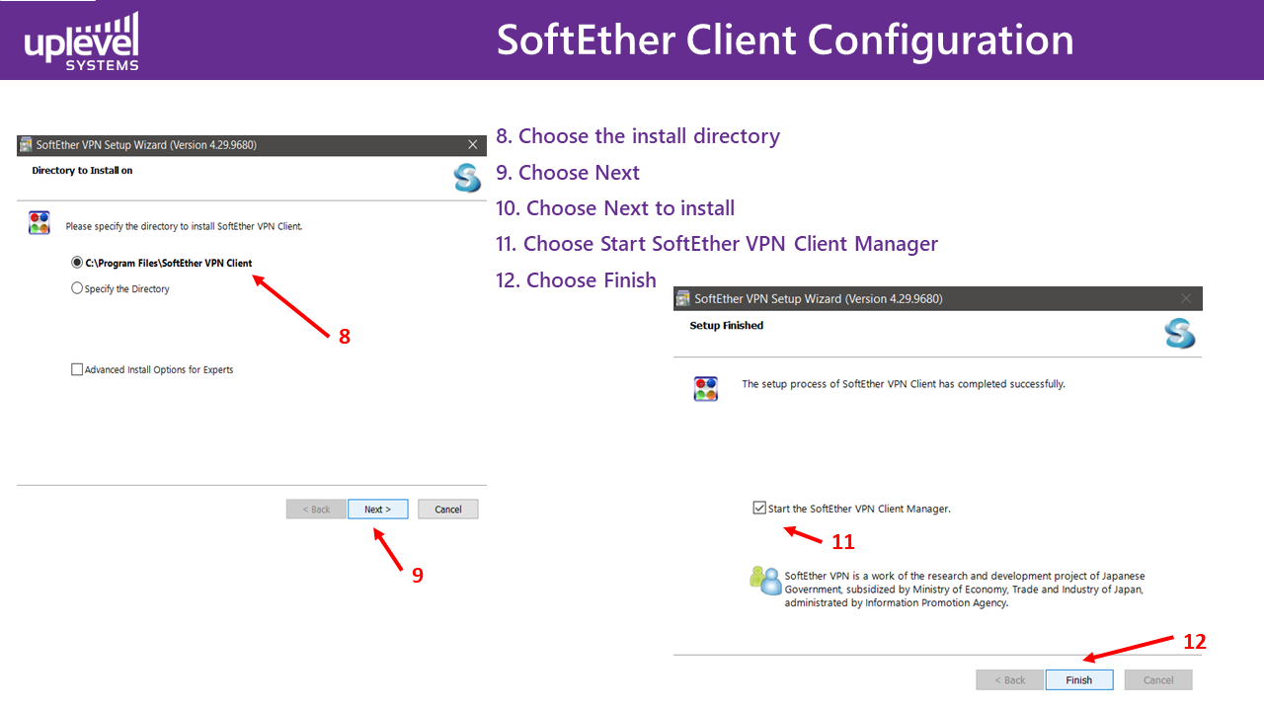Screen dimensions: 1264x711
Task: Click the 'Setup Finished' heading
Action: pos(727,326)
